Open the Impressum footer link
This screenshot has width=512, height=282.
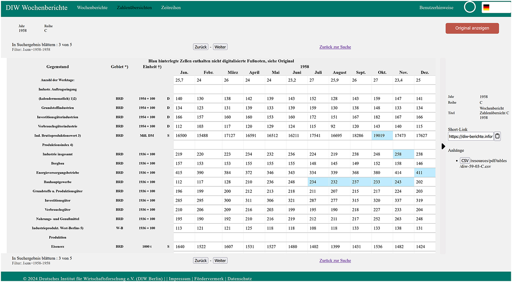point(180,279)
